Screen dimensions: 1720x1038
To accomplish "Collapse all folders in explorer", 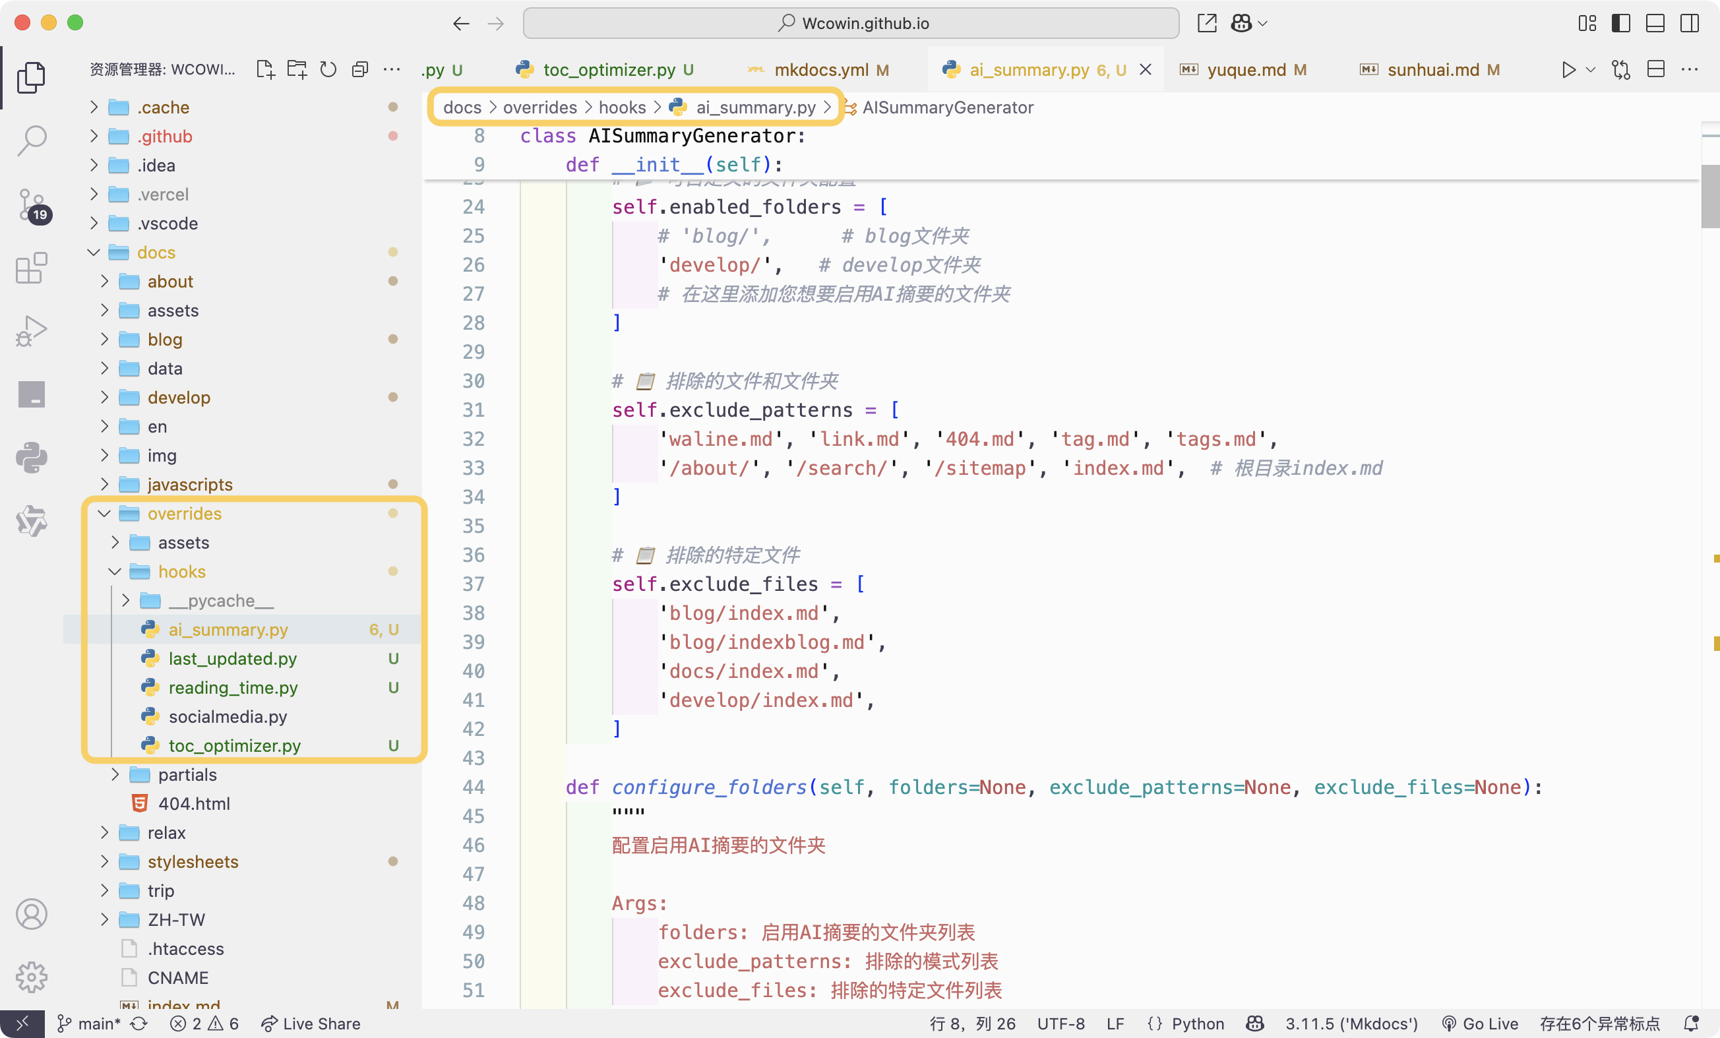I will (x=360, y=69).
